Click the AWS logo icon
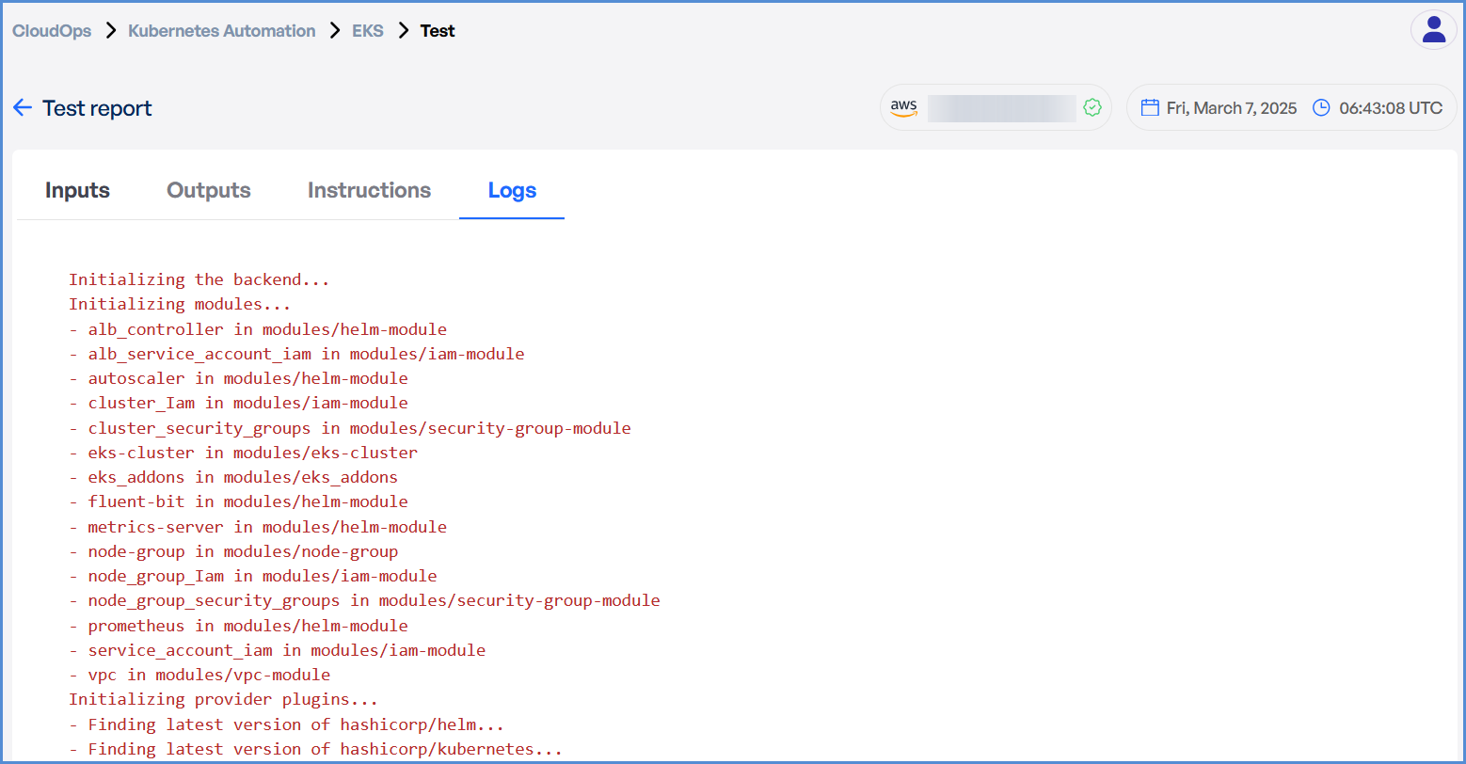The width and height of the screenshot is (1466, 764). 903,108
